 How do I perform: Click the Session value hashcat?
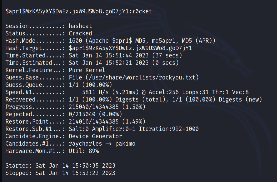[80, 26]
